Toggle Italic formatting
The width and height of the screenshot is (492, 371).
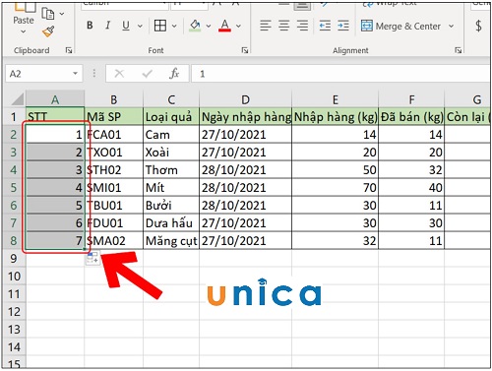107,26
